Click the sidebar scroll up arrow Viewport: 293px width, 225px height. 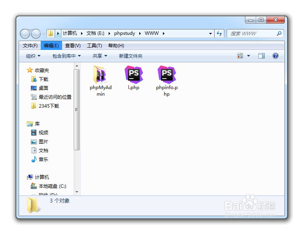[77, 66]
